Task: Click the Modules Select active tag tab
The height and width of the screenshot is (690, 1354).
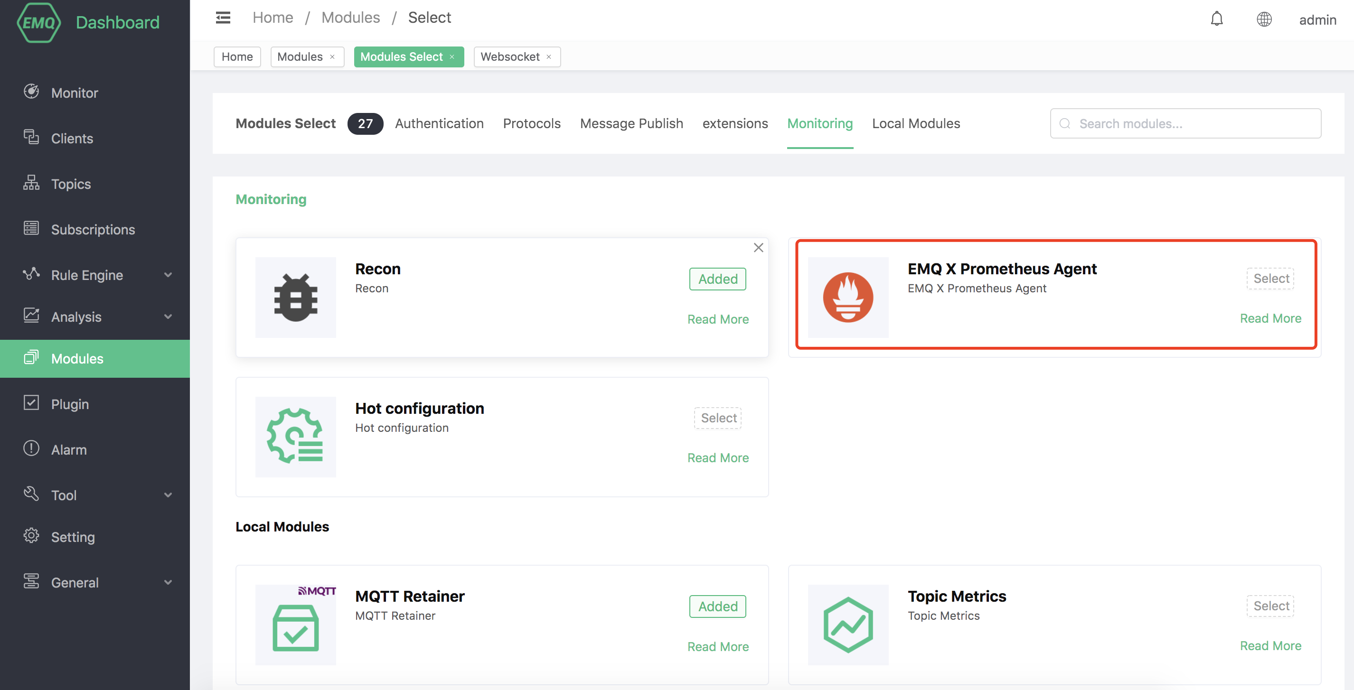Action: (x=409, y=57)
